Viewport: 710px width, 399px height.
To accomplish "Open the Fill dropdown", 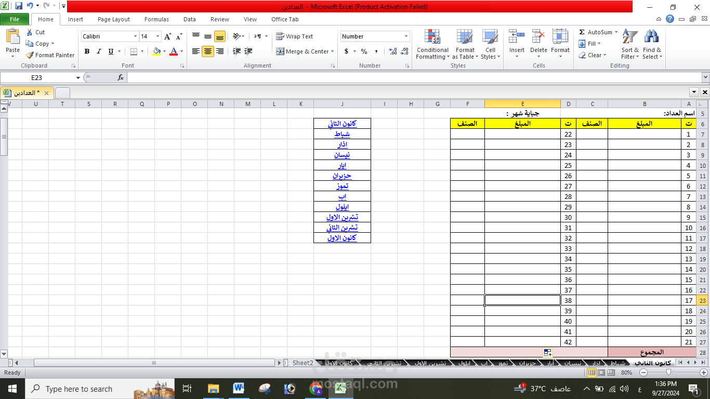I will [590, 44].
